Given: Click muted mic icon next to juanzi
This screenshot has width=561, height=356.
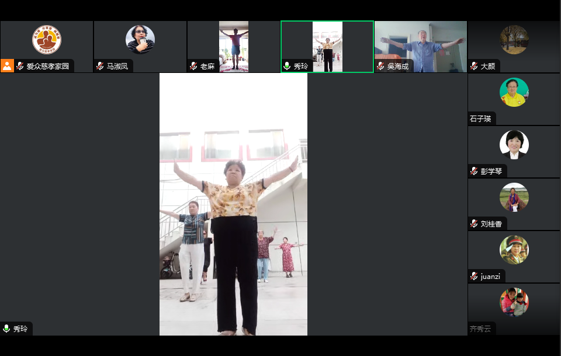Looking at the screenshot, I should tap(474, 277).
